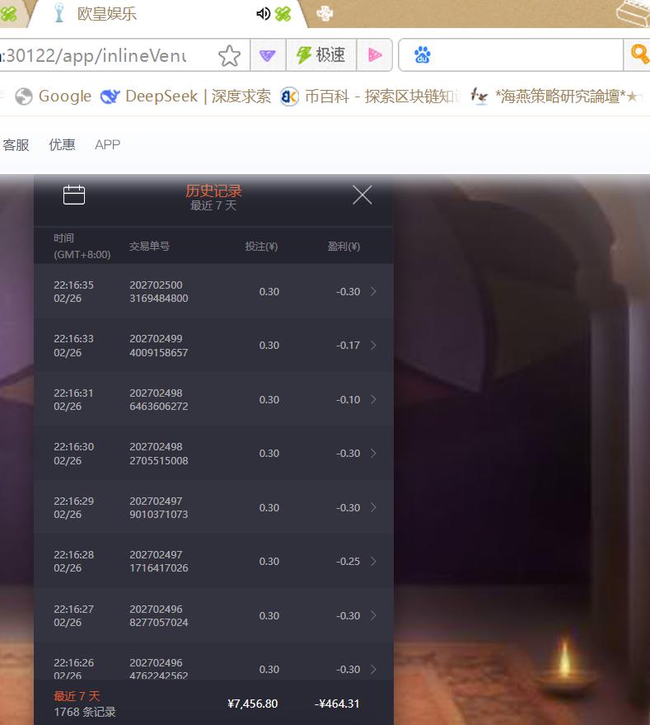Click the Google globe bookmark icon
Viewport: 650px width, 725px height.
[24, 97]
